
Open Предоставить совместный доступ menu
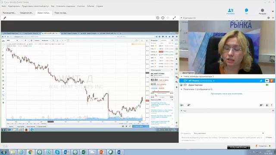tap(35, 6)
